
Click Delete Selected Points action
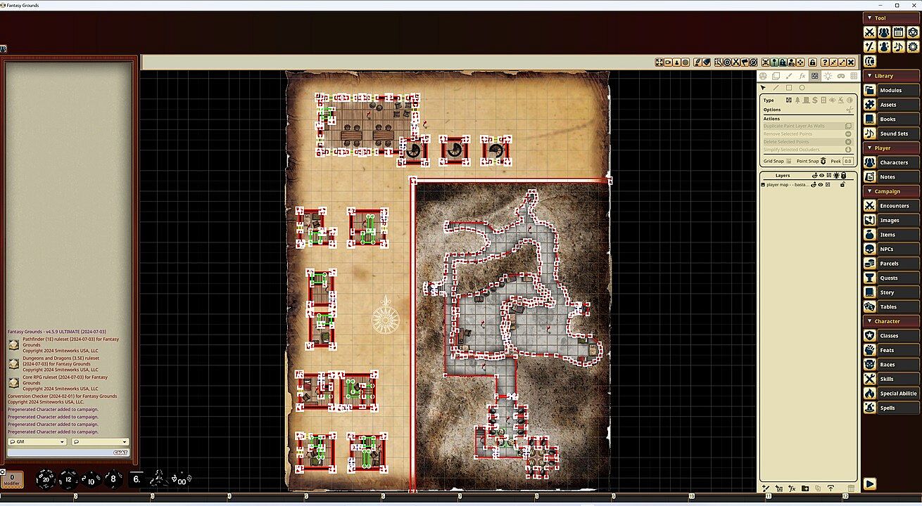807,142
